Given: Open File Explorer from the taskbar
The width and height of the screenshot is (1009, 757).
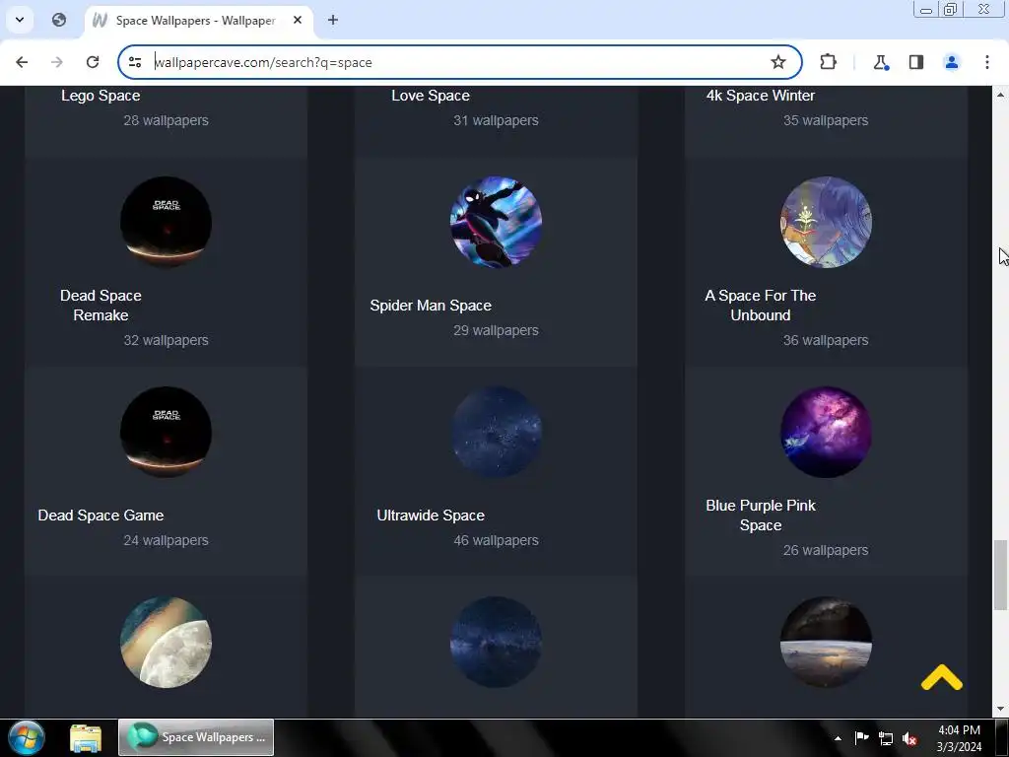Looking at the screenshot, I should [86, 738].
